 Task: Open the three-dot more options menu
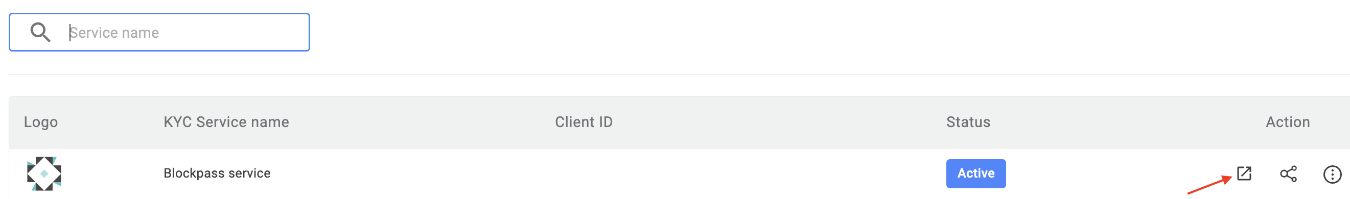pos(1332,174)
